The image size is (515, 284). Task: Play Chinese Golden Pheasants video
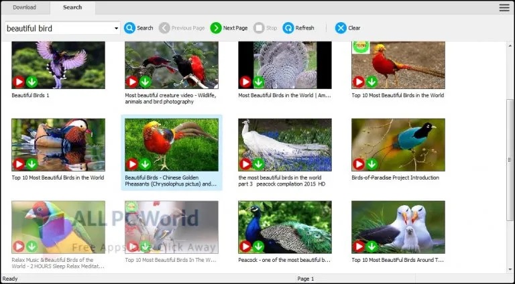131,164
